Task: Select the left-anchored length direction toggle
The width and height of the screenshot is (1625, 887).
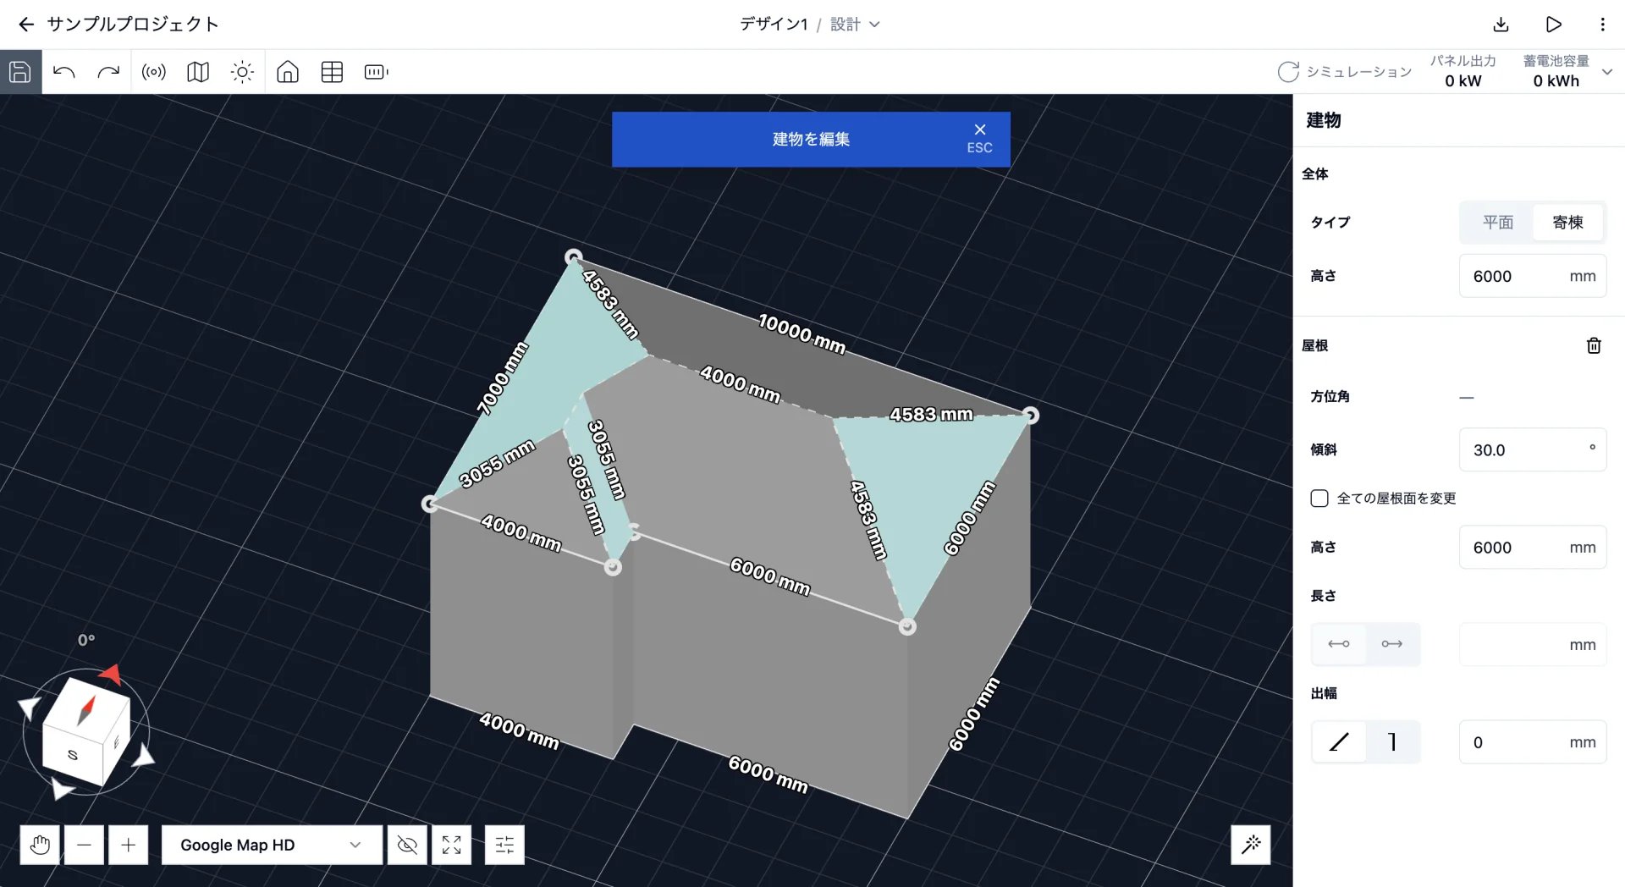Action: (1339, 644)
